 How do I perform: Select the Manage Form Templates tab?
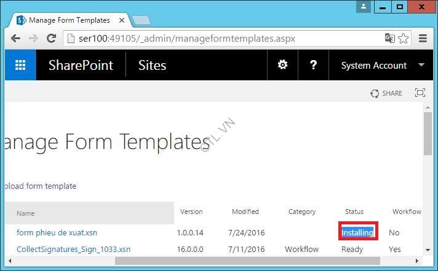click(x=69, y=20)
